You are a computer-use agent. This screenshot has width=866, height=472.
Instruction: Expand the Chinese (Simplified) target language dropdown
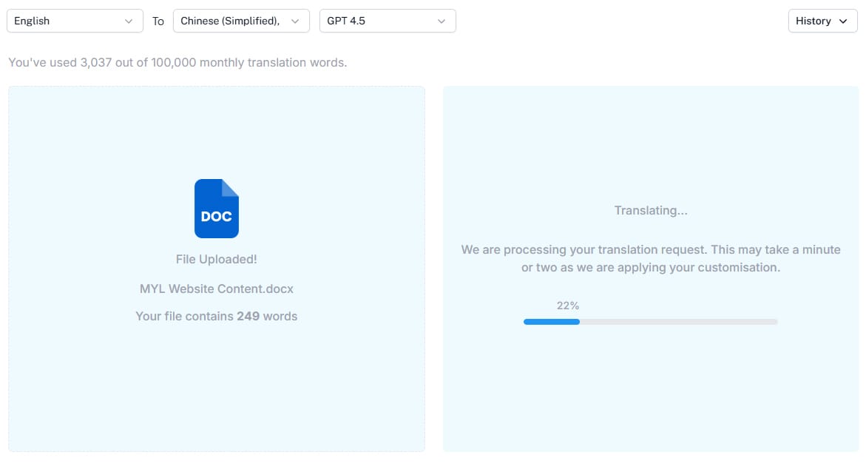240,21
